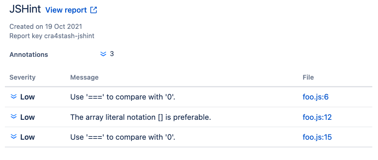The width and height of the screenshot is (378, 160).
Task: Click the Annotations label
Action: [29, 54]
